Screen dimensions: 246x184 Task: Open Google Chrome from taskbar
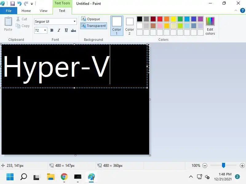coord(64,177)
